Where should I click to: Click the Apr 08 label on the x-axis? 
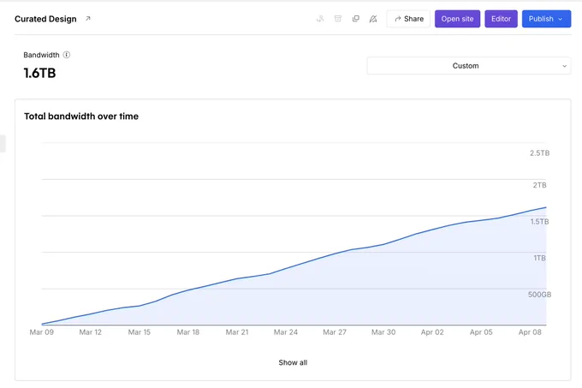(x=530, y=332)
